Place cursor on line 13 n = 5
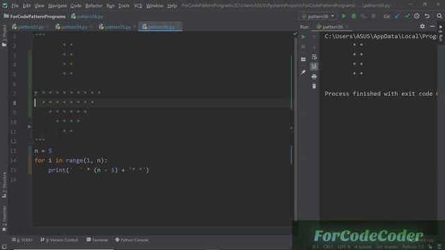 pos(43,151)
